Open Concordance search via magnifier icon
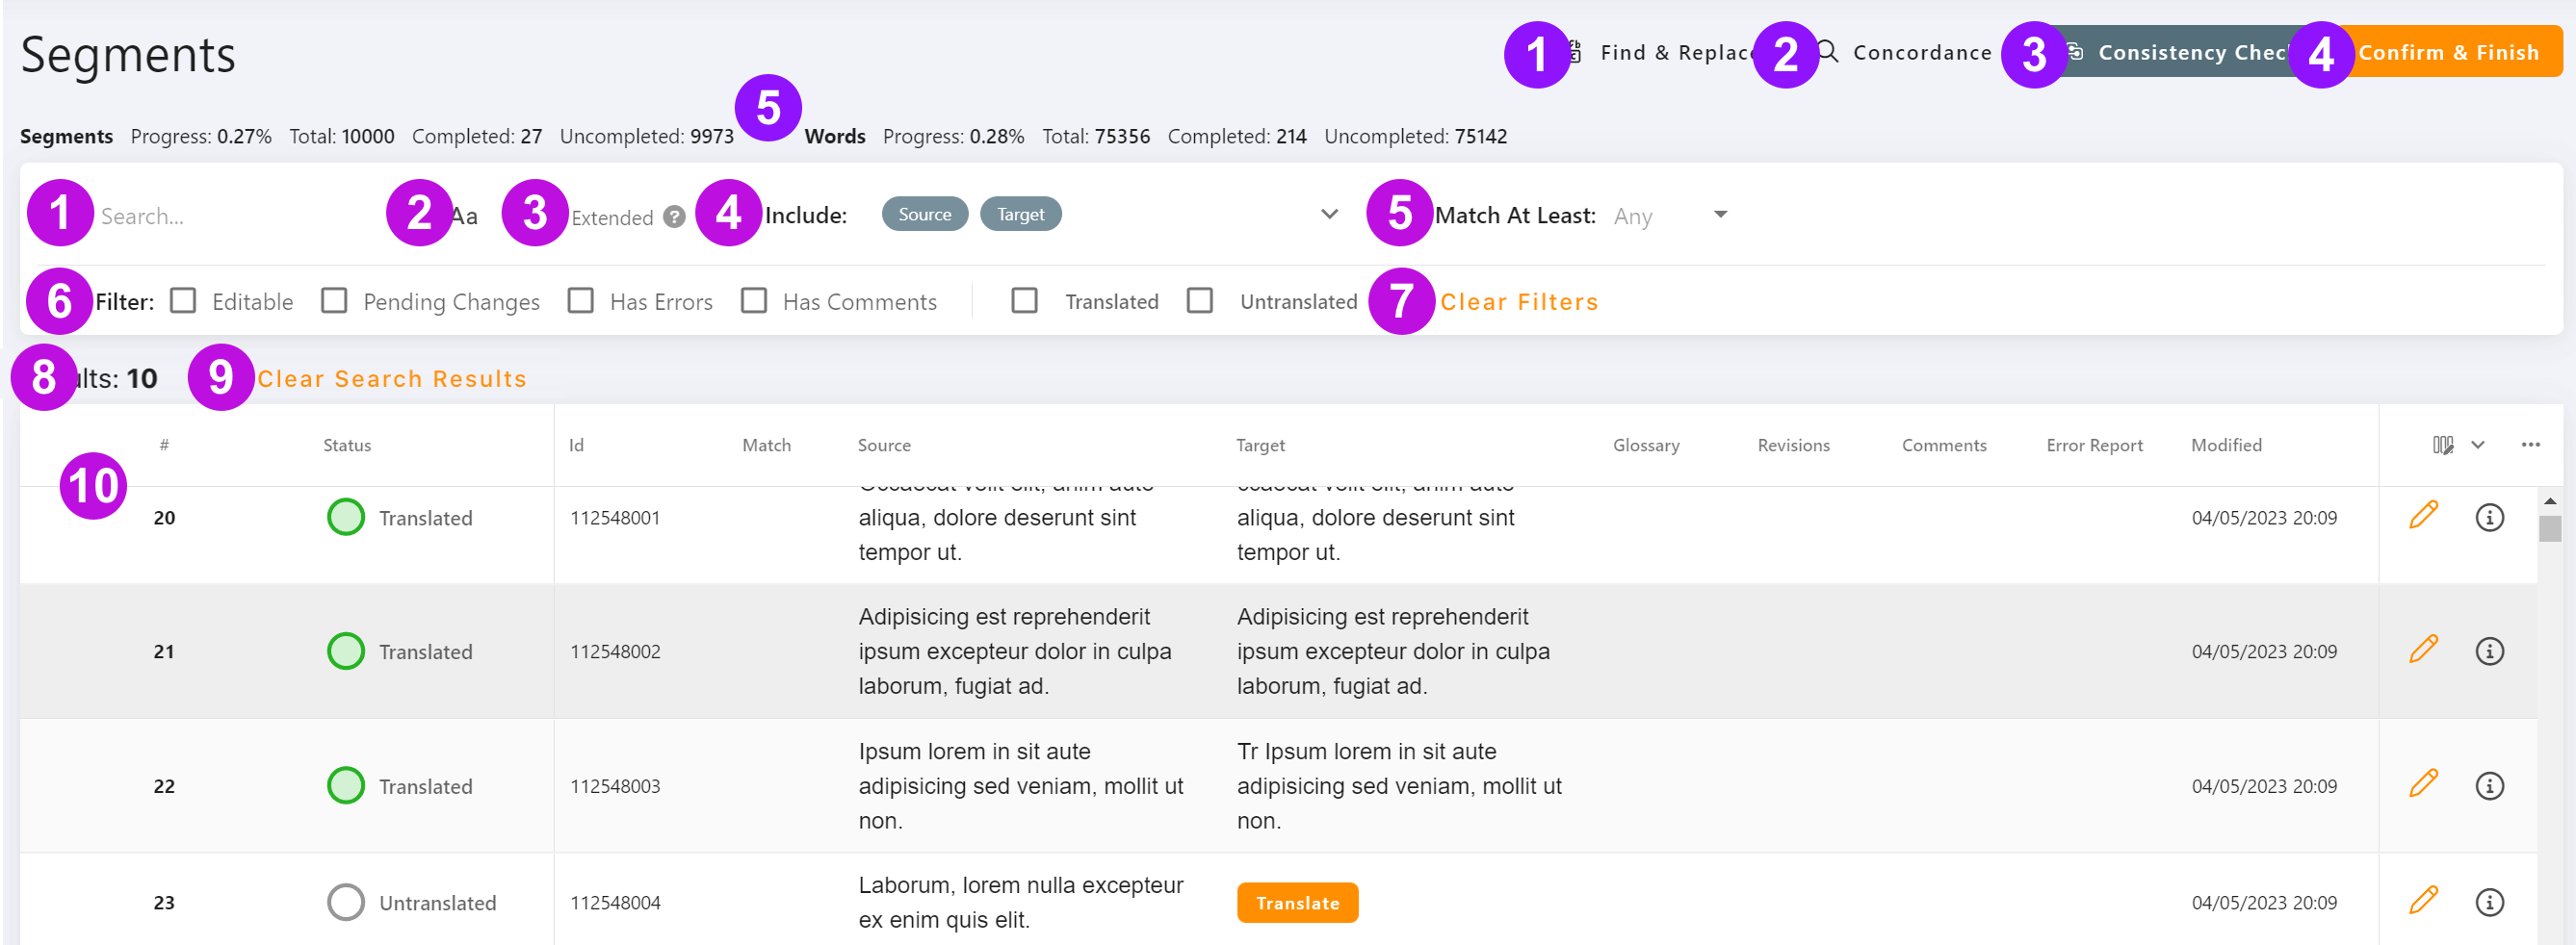 tap(1829, 52)
